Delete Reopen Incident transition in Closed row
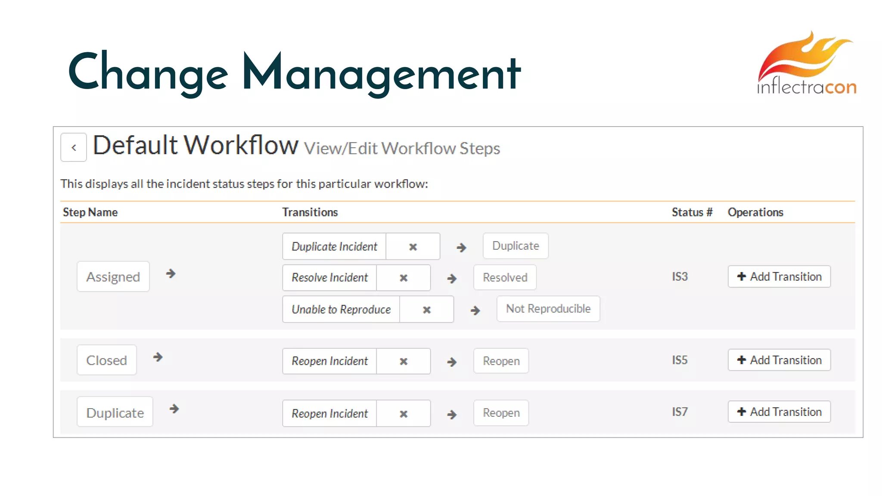The height and width of the screenshot is (496, 882). pos(403,361)
